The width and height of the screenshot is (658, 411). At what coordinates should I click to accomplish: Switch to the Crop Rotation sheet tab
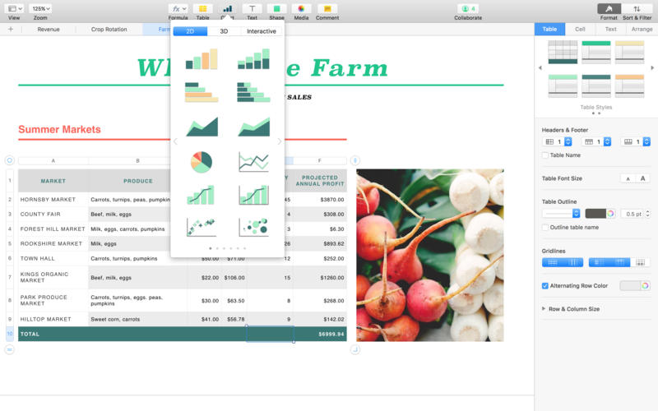109,30
